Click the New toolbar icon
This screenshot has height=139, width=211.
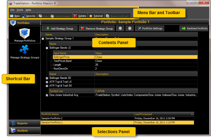12,16
